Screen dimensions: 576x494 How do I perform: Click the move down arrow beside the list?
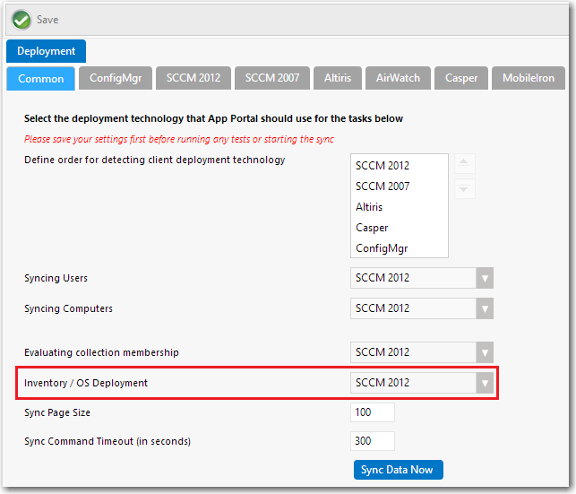click(x=464, y=188)
